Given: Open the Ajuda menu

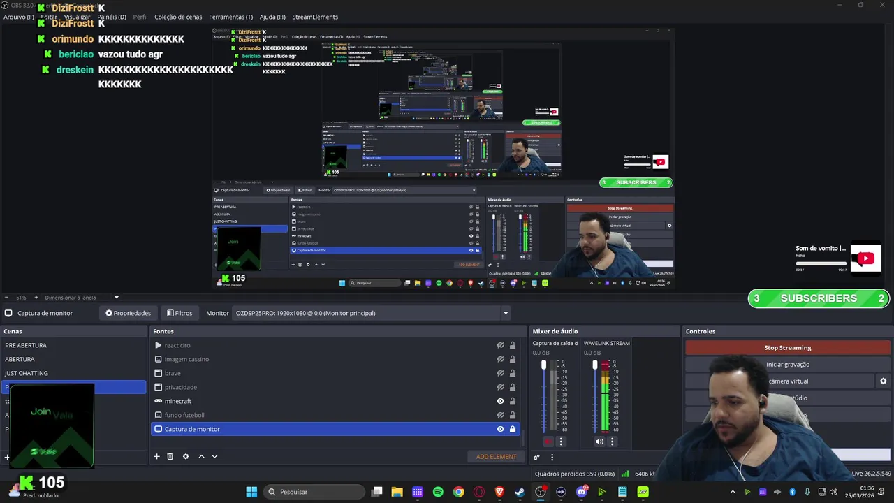Looking at the screenshot, I should coord(272,17).
